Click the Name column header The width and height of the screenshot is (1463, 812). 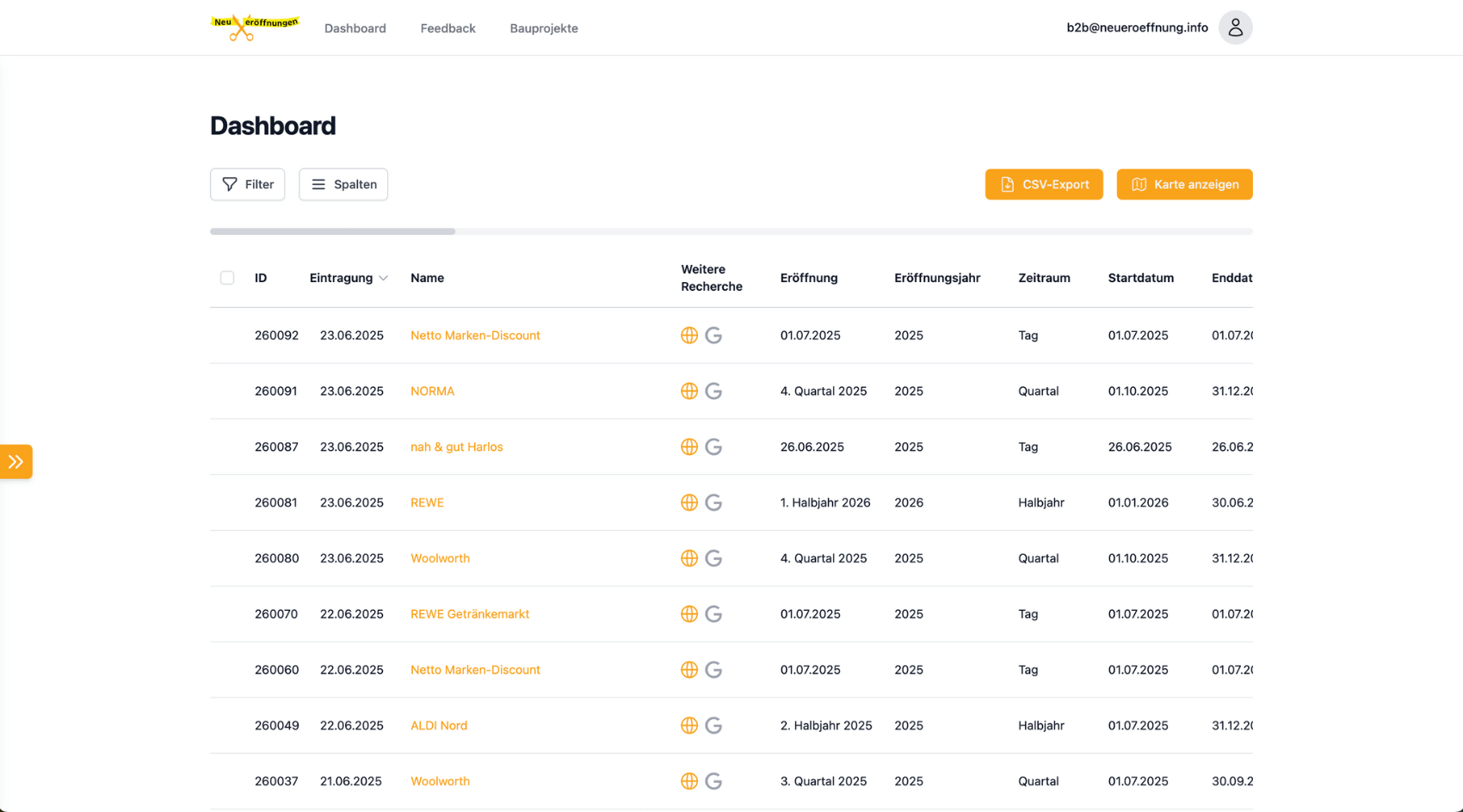[x=427, y=278]
